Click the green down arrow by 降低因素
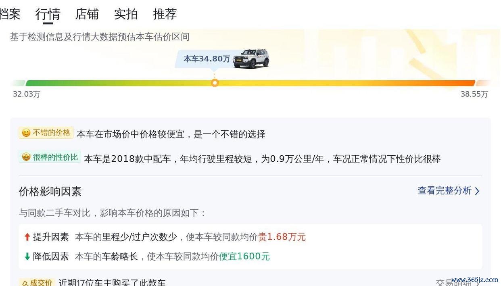Screen dimensions: 501x286 point(27,256)
